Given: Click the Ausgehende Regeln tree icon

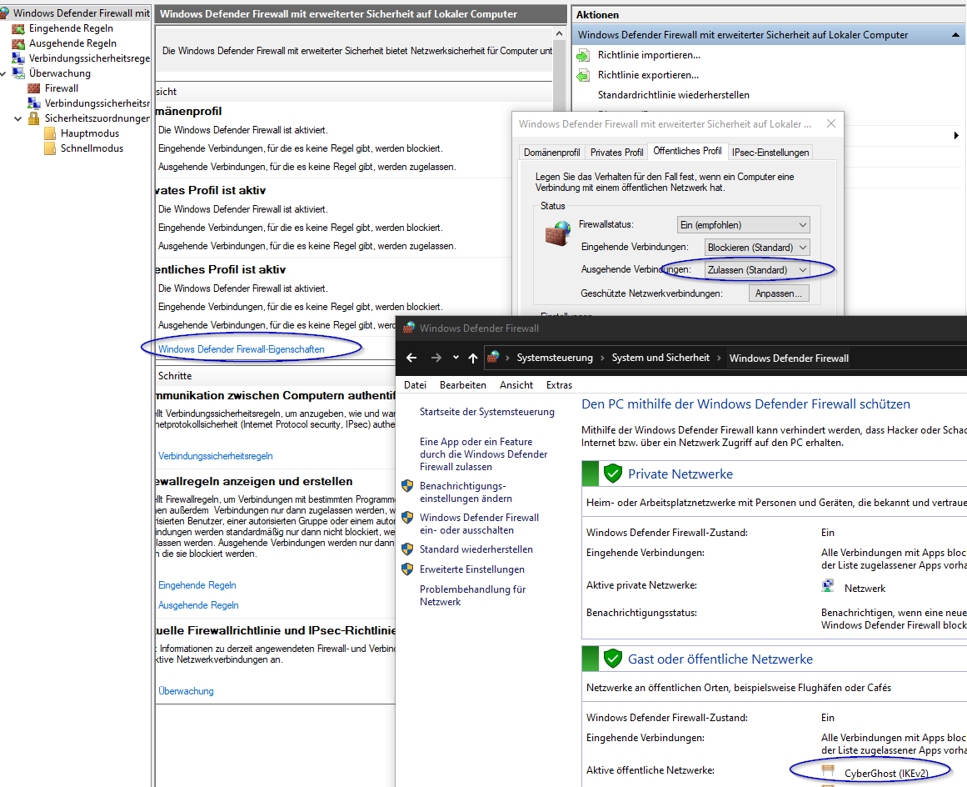Looking at the screenshot, I should pyautogui.click(x=18, y=43).
